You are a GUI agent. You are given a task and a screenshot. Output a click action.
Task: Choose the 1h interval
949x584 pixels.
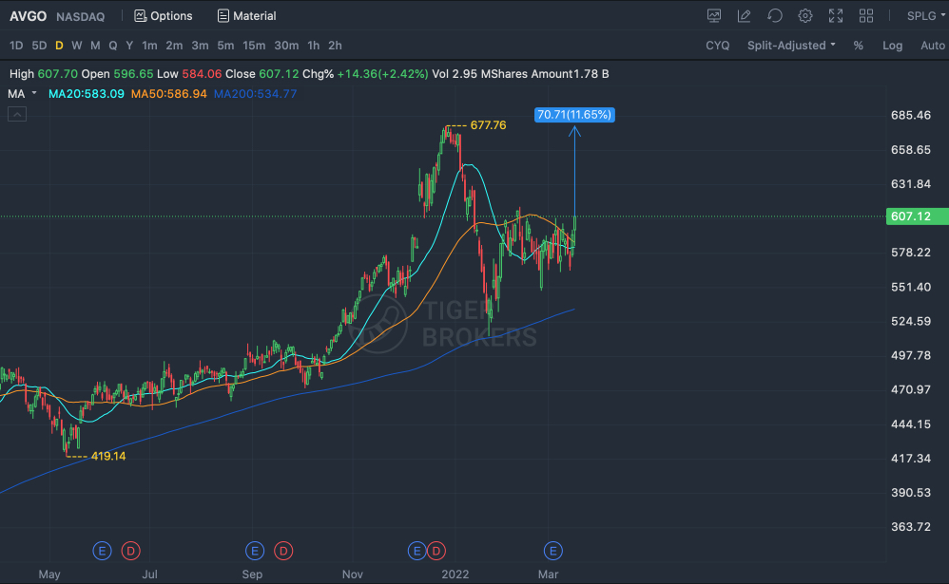pos(314,46)
